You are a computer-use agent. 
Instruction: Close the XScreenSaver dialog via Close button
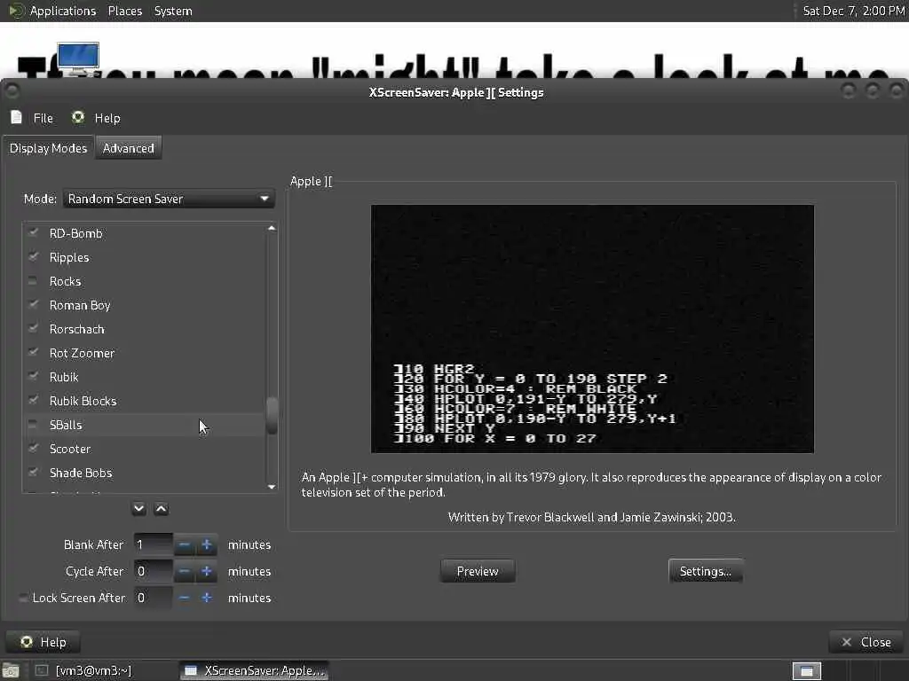tap(866, 642)
